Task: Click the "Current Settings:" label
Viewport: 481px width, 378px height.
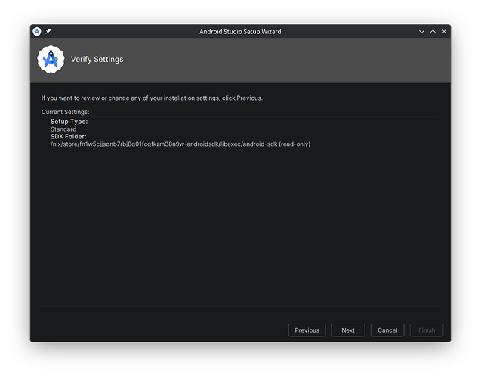Action: [66, 112]
